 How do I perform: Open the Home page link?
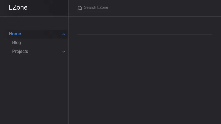[x=15, y=34]
